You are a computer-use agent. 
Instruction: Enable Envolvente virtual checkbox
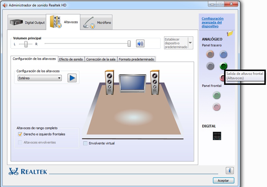(x=85, y=143)
